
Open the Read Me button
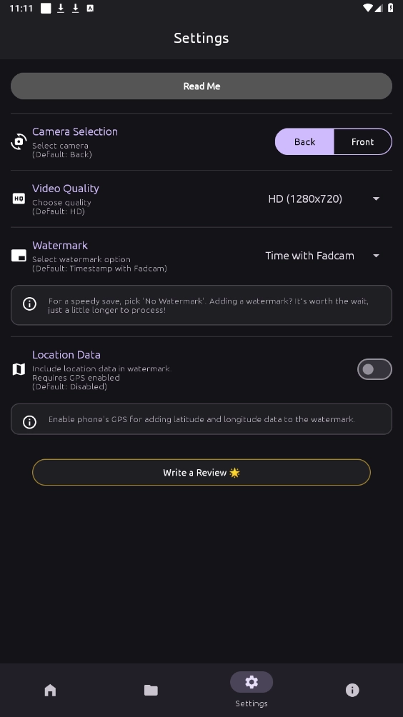click(x=201, y=86)
